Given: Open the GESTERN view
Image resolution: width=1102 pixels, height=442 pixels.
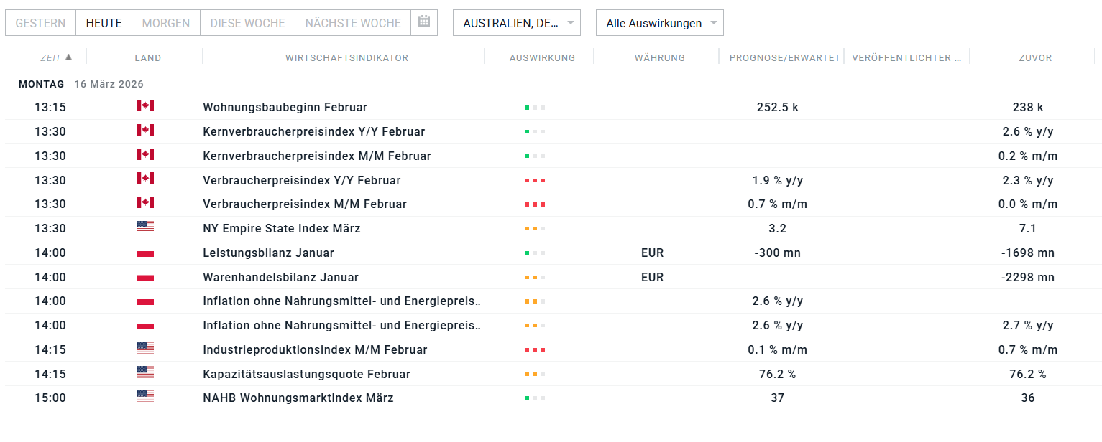Looking at the screenshot, I should coord(40,22).
